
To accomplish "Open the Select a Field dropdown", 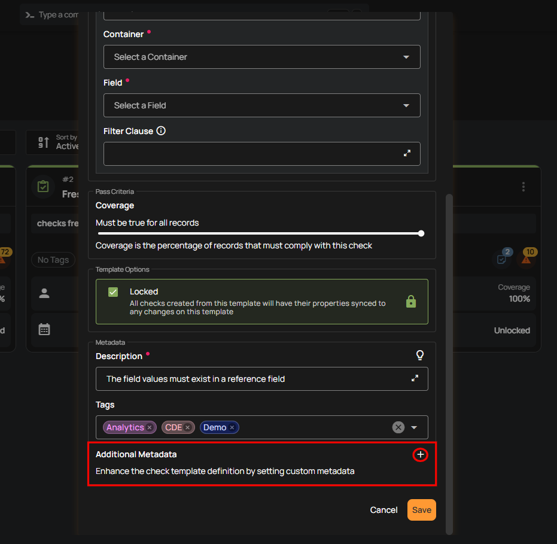I will (262, 105).
